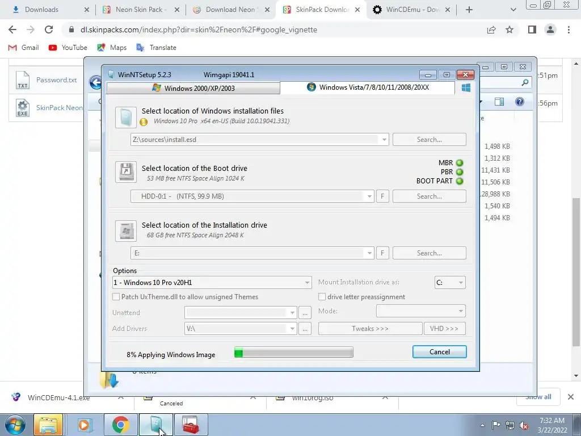Click WinCDEmu-4.1.exe in downloads bar
The width and height of the screenshot is (581, 436).
58,398
